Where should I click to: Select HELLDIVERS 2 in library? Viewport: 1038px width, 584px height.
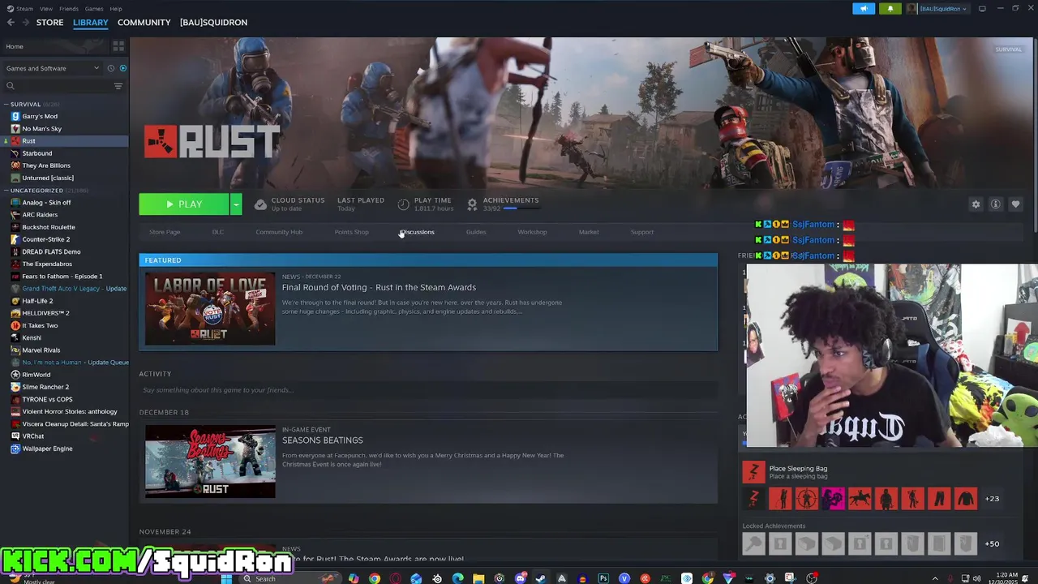pyautogui.click(x=45, y=313)
